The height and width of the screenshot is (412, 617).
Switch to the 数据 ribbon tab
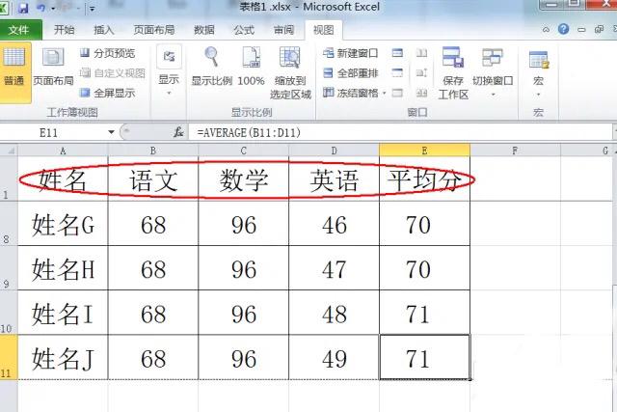point(203,30)
